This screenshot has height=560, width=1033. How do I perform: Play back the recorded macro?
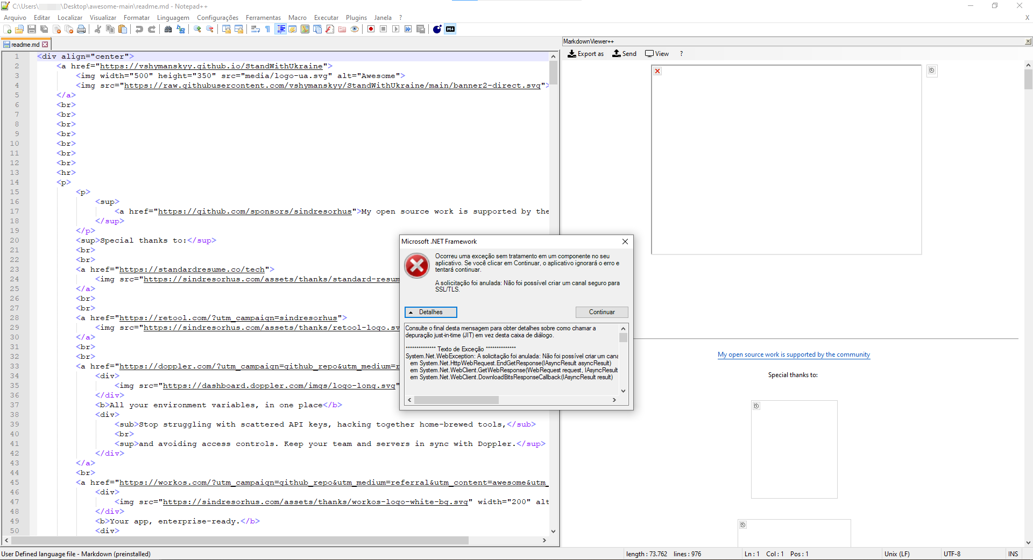click(x=395, y=29)
